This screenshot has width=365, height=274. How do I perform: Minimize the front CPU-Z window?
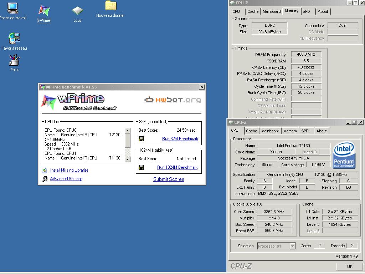(x=349, y=122)
